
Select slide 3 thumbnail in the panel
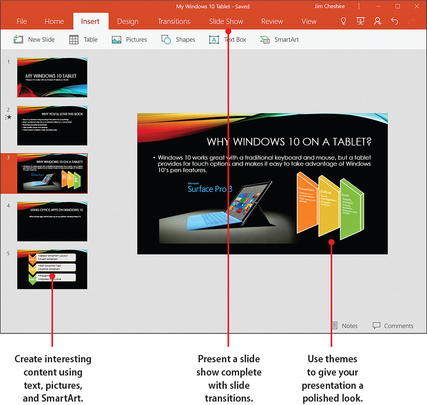(52, 173)
